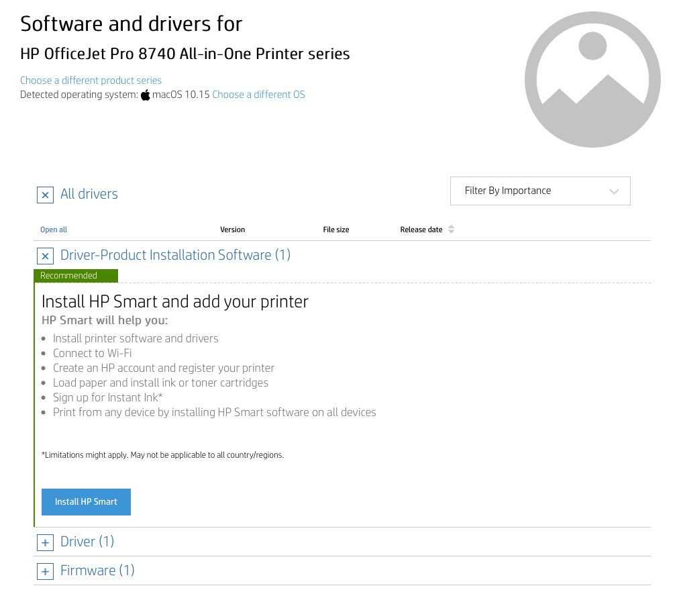Click the Version column header
The width and height of the screenshot is (681, 594).
232,230
